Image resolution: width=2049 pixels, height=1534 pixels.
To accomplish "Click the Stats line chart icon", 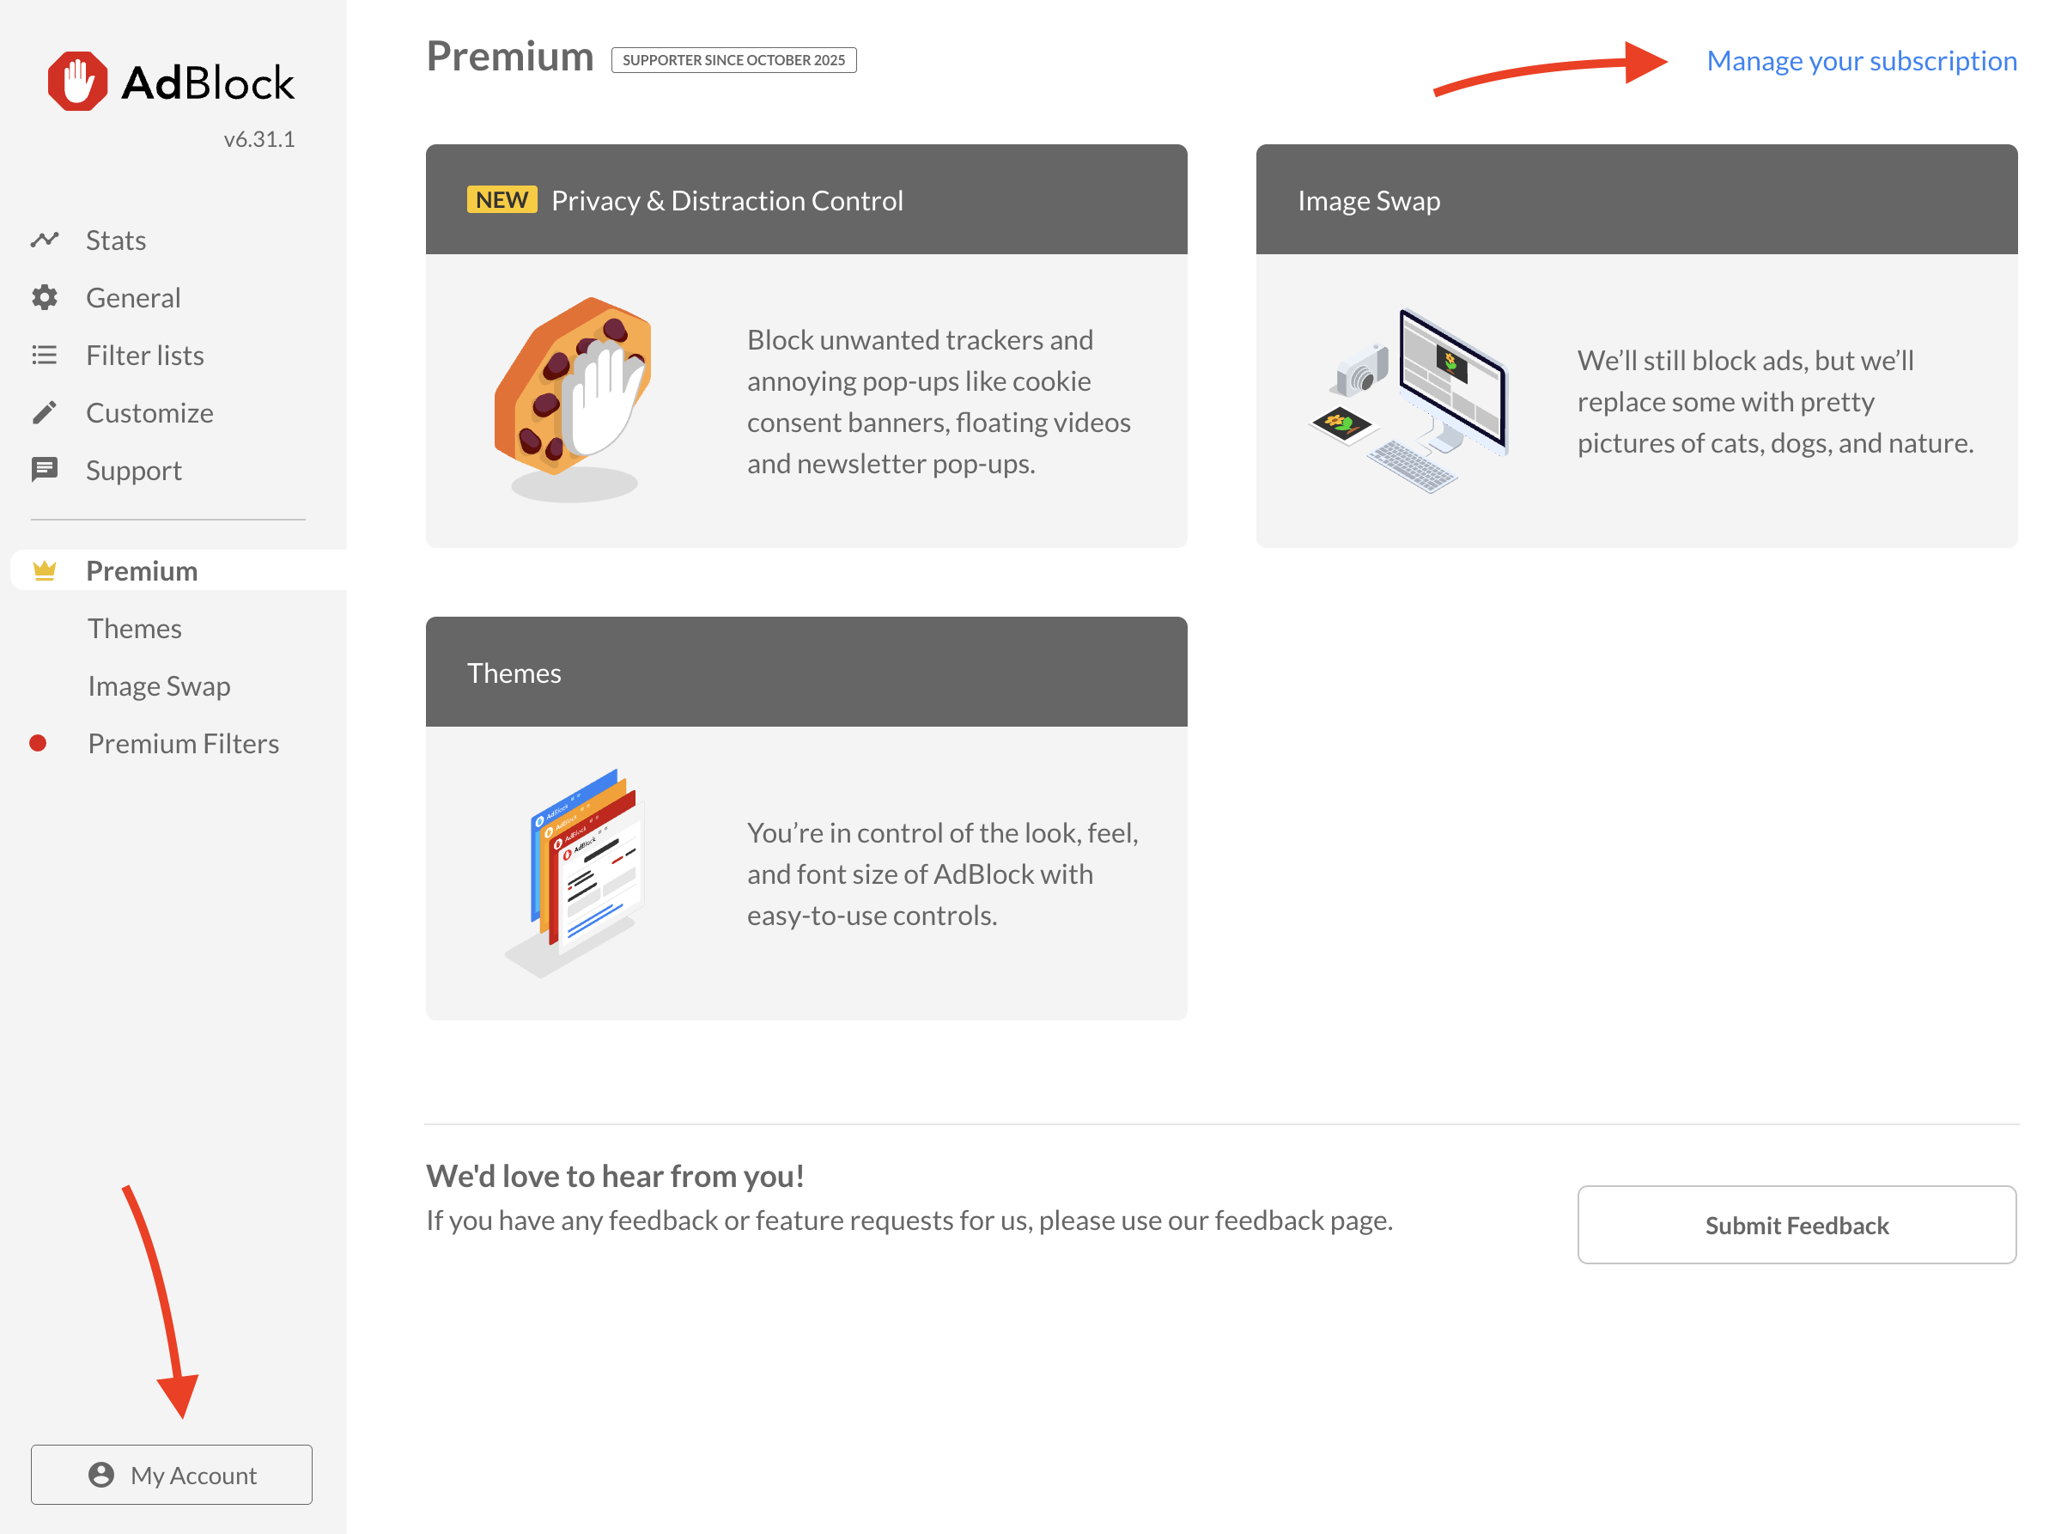I will point(45,240).
